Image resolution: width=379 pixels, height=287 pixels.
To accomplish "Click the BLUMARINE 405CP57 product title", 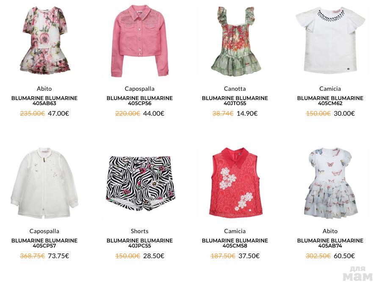I will tap(44, 243).
